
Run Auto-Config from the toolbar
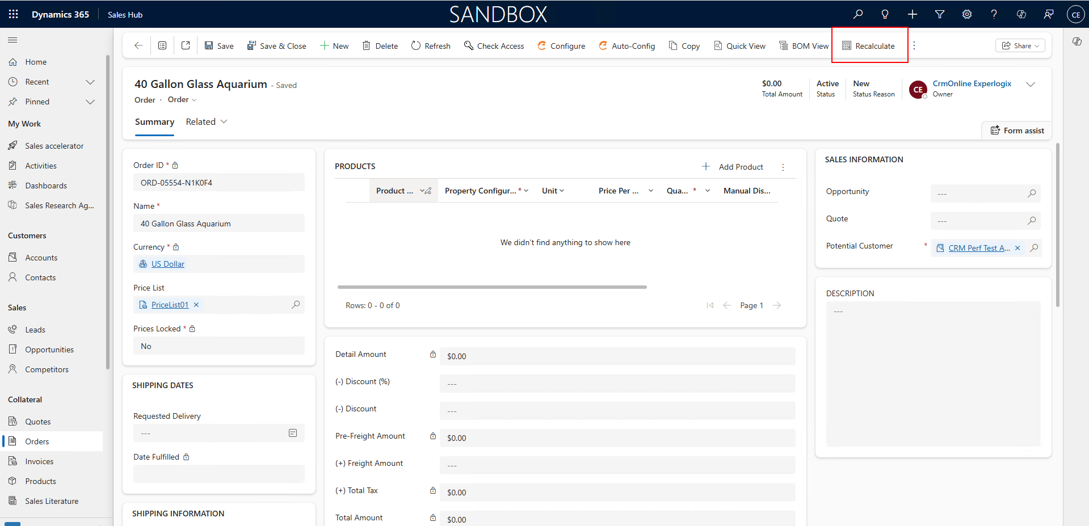(627, 46)
